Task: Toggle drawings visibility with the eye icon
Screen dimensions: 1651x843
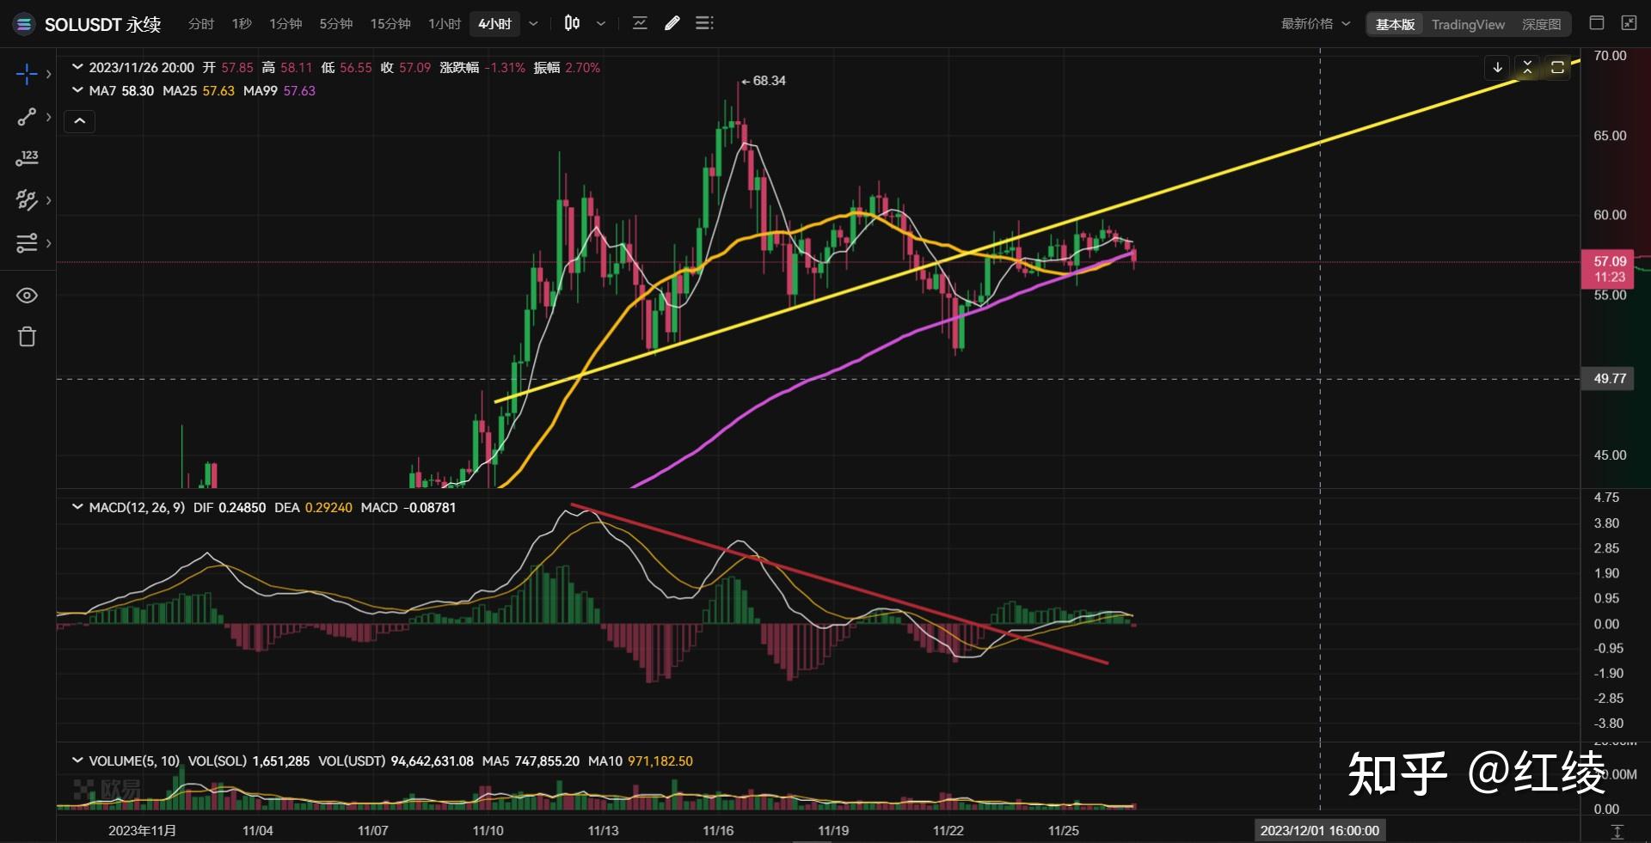Action: pos(27,296)
